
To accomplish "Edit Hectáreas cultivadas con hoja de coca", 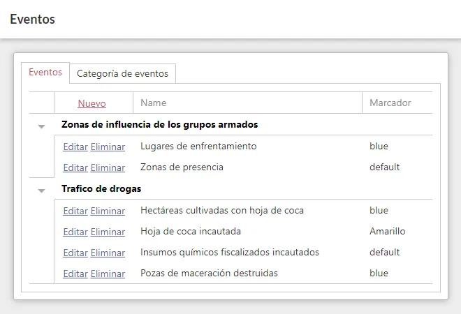I will point(75,211).
